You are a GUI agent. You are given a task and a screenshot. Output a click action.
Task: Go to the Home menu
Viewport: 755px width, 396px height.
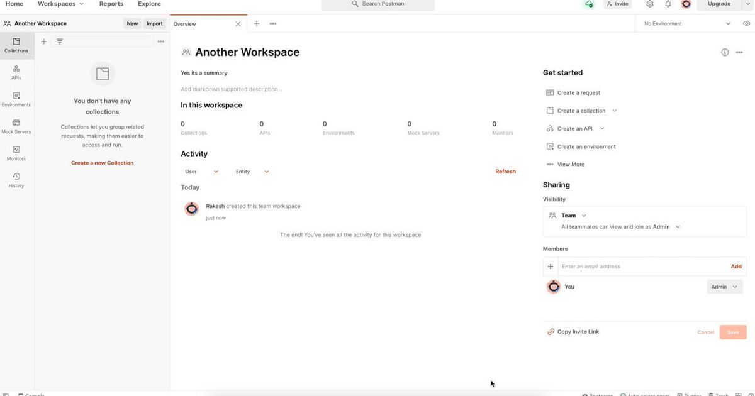(14, 4)
